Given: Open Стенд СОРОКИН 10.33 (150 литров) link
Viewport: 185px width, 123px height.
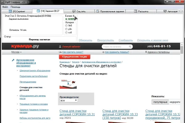Looking at the screenshot, I should tap(120, 114).
